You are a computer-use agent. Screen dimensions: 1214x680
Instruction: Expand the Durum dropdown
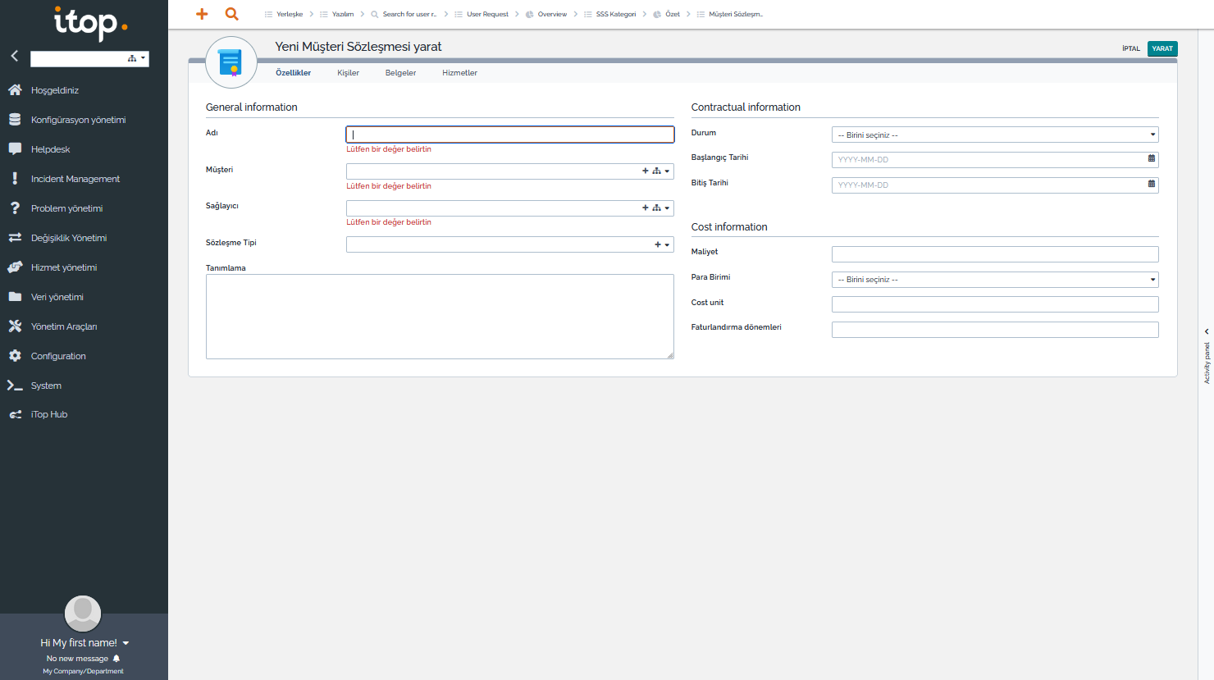coord(994,135)
